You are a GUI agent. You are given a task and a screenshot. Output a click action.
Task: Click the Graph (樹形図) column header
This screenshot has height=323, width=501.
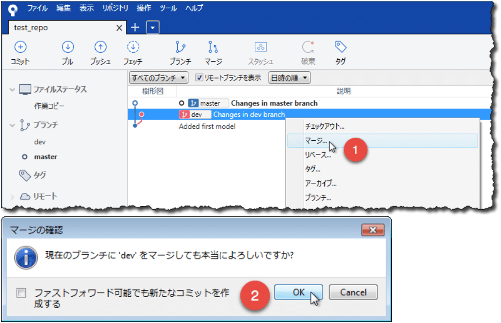tap(152, 91)
